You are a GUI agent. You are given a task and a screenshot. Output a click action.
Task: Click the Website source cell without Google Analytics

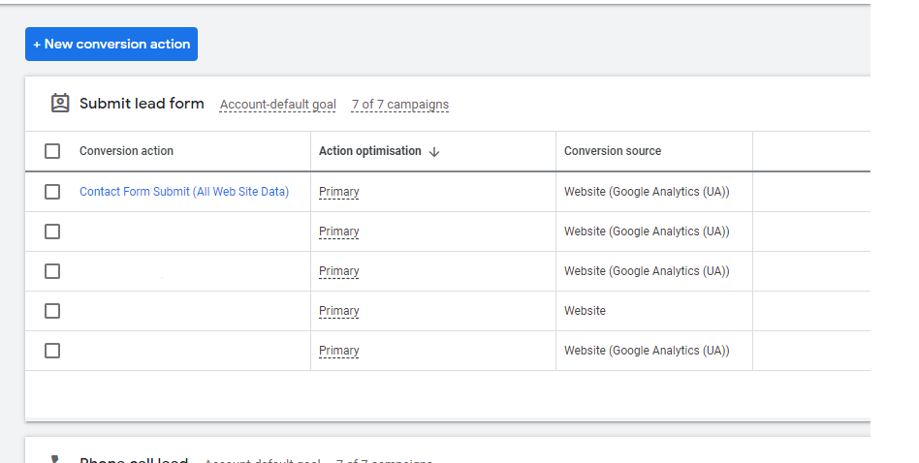585,311
